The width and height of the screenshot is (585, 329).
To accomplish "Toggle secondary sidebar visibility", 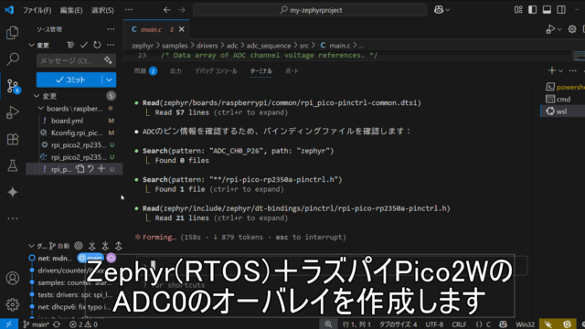I will [x=560, y=10].
